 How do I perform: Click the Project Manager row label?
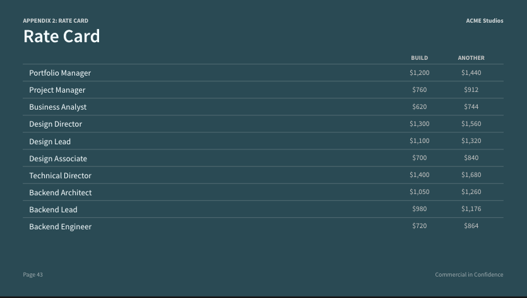pyautogui.click(x=57, y=90)
